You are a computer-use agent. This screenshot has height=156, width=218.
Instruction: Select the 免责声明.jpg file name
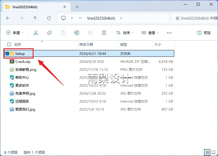tap(25, 93)
